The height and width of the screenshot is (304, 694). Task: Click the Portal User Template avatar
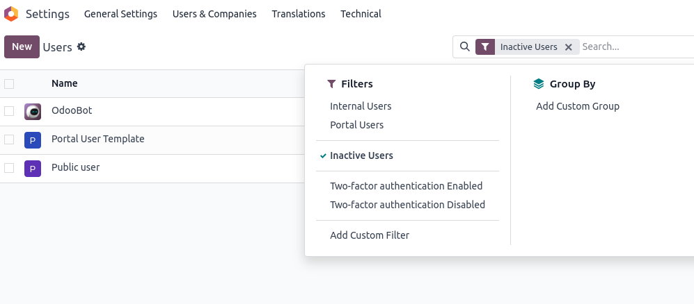[x=33, y=140]
